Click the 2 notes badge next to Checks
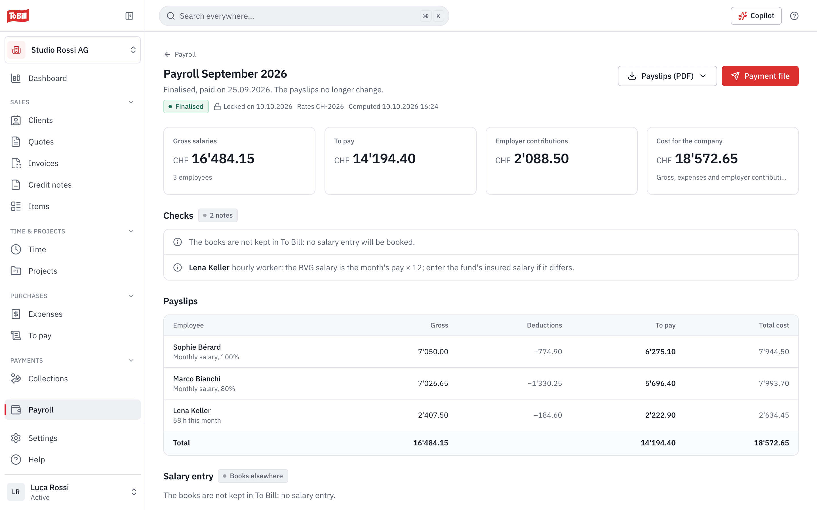 pyautogui.click(x=218, y=215)
